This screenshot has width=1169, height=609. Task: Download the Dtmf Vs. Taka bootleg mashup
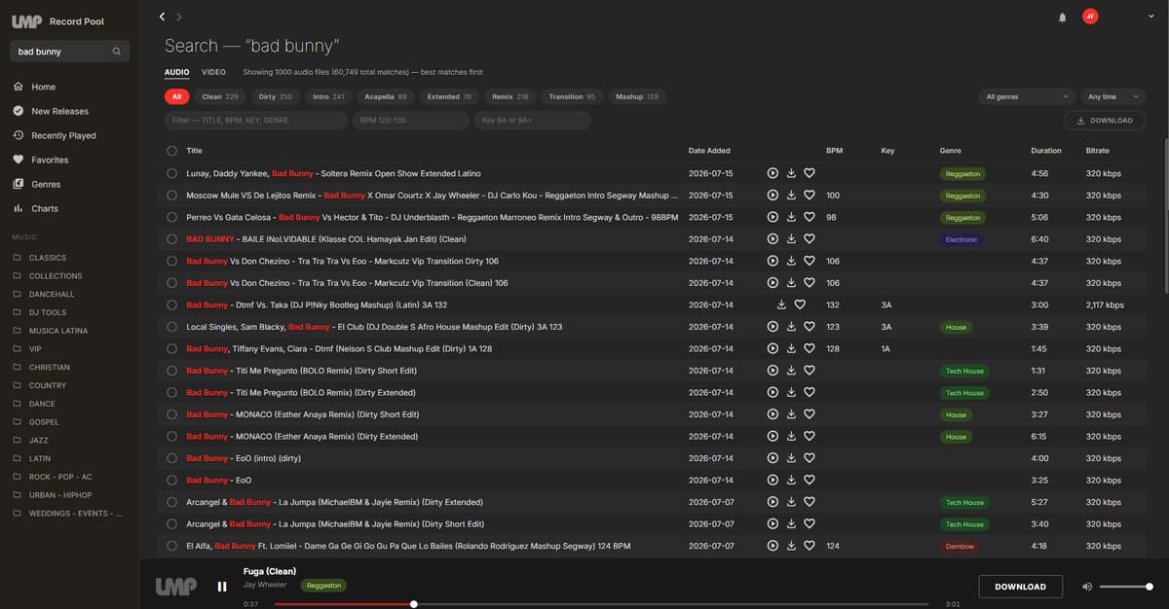(x=781, y=304)
